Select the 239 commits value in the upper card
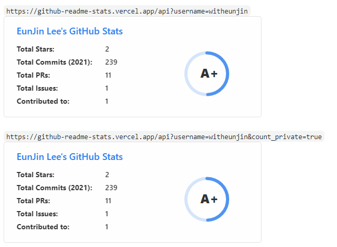The width and height of the screenshot is (337, 247). [x=111, y=62]
